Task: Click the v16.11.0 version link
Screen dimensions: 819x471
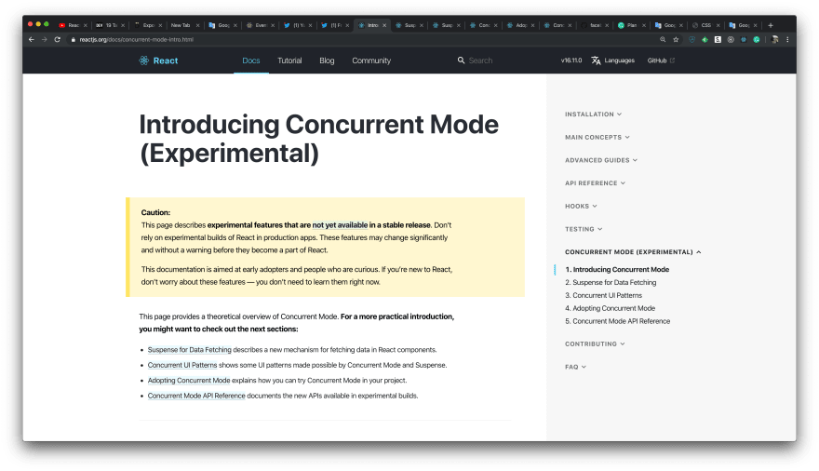Action: [x=571, y=61]
